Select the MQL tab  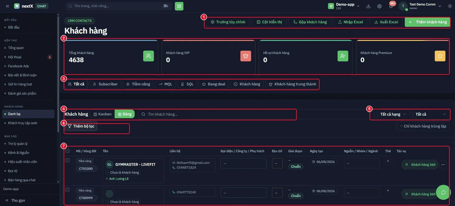tap(165, 84)
